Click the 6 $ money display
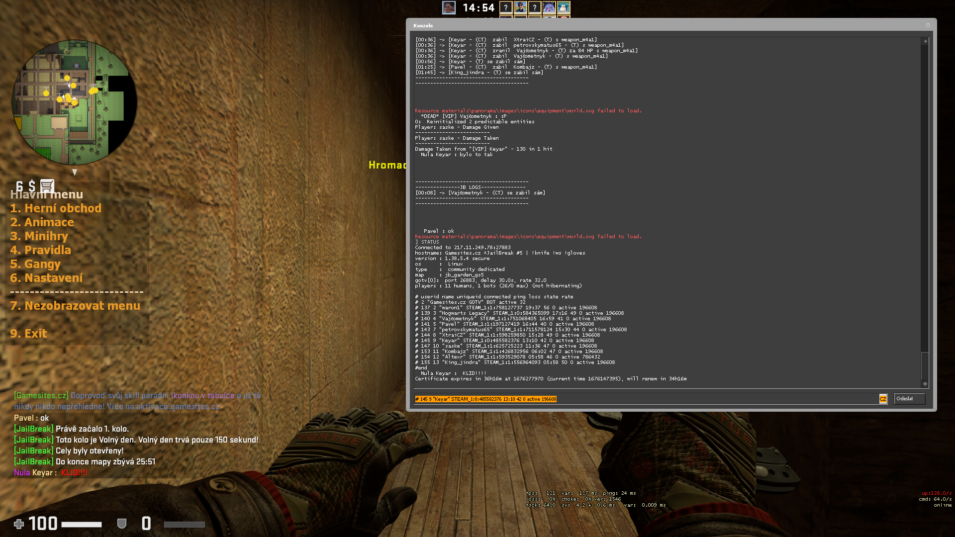The height and width of the screenshot is (537, 955). point(25,186)
